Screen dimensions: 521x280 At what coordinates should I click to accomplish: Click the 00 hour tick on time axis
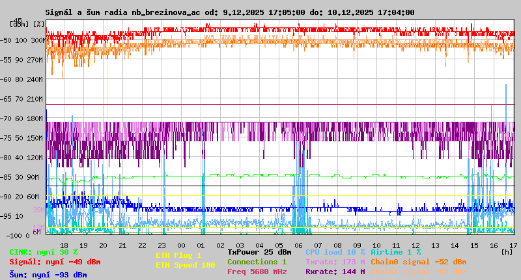(181, 245)
